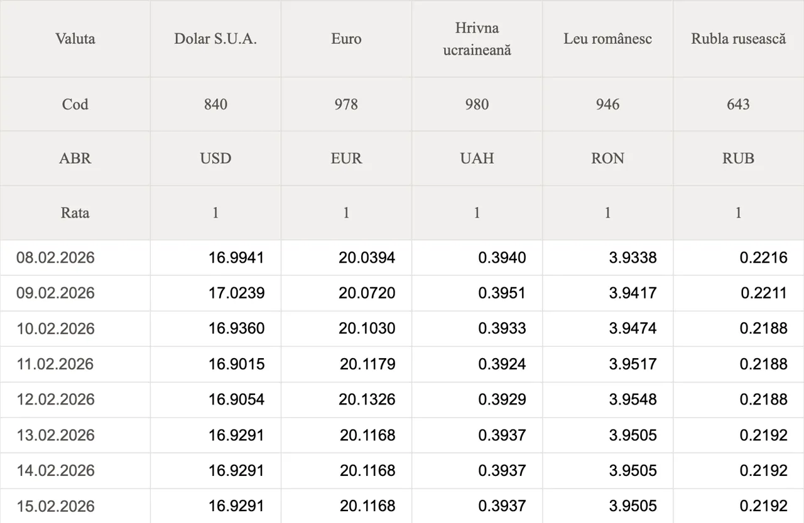The height and width of the screenshot is (523, 804).
Task: Click the USD abbreviation cell
Action: pos(215,159)
